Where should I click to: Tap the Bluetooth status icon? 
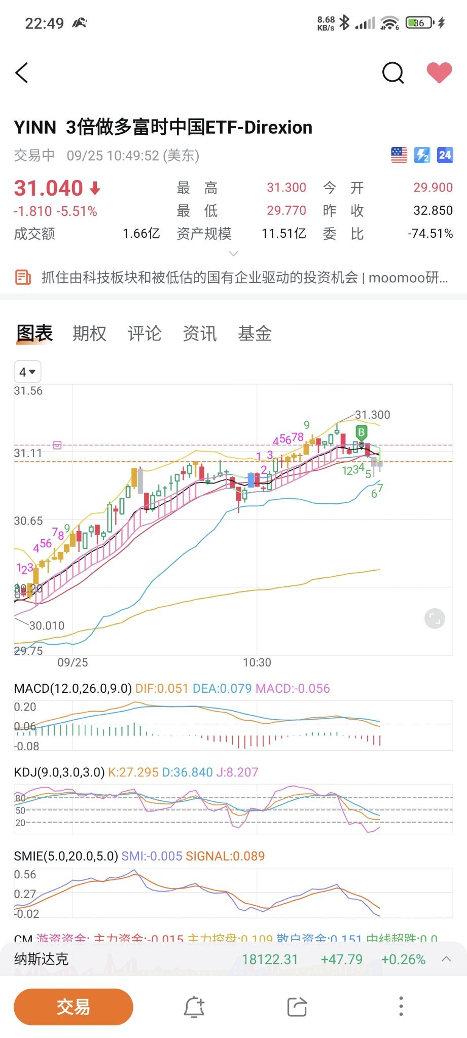point(345,22)
